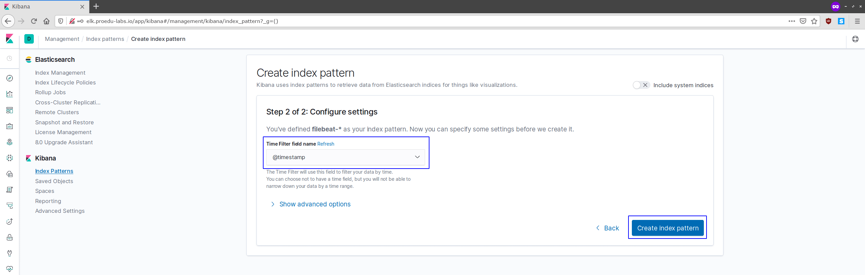This screenshot has height=275, width=865.
Task: Open Discover from the Kibana sidebar
Action: tap(9, 78)
